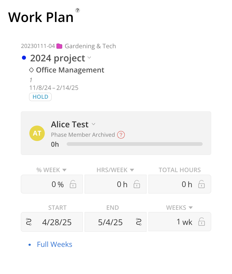The height and width of the screenshot is (274, 232).
Task: Click the diamond icon beside Office Management
Action: pyautogui.click(x=32, y=70)
